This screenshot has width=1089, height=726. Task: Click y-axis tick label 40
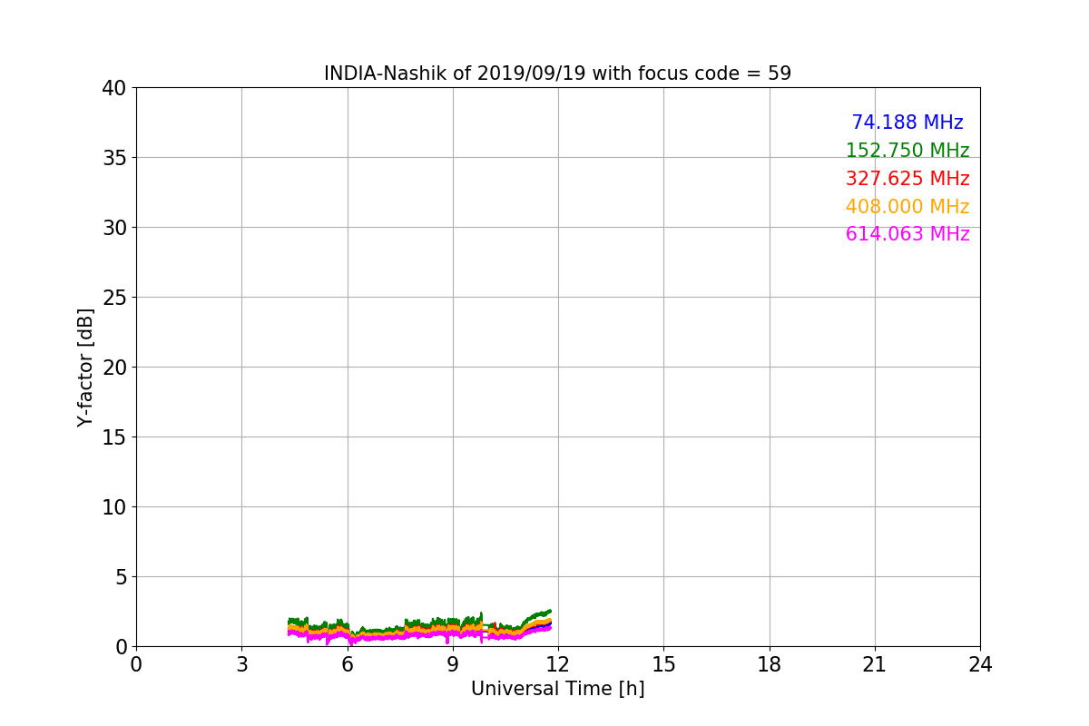[x=113, y=88]
